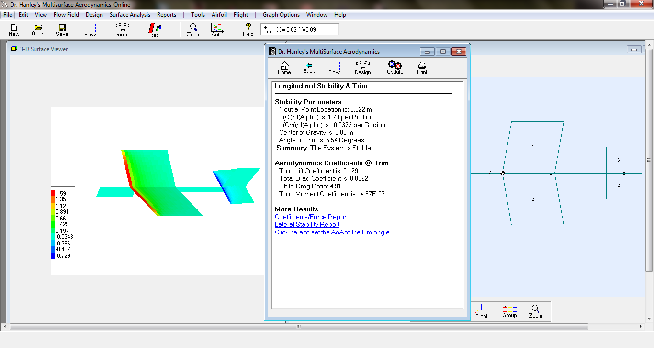This screenshot has height=348, width=654.
Task: Open the Edit menu
Action: [x=23, y=15]
